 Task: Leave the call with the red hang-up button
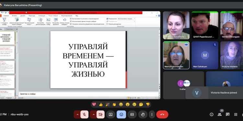pyautogui.click(x=162, y=114)
